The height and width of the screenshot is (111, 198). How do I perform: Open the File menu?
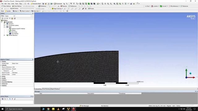point(2,4)
